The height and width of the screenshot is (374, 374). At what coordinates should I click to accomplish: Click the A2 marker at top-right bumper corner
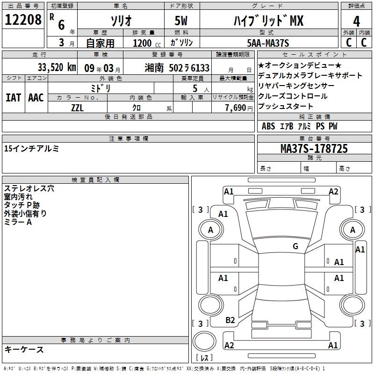[333, 191]
